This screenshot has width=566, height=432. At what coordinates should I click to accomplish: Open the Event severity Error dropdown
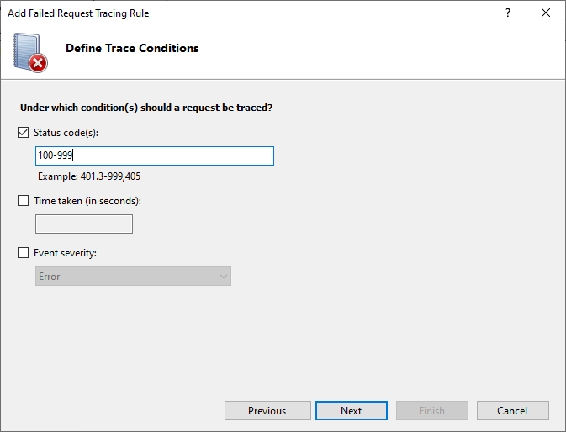[133, 277]
